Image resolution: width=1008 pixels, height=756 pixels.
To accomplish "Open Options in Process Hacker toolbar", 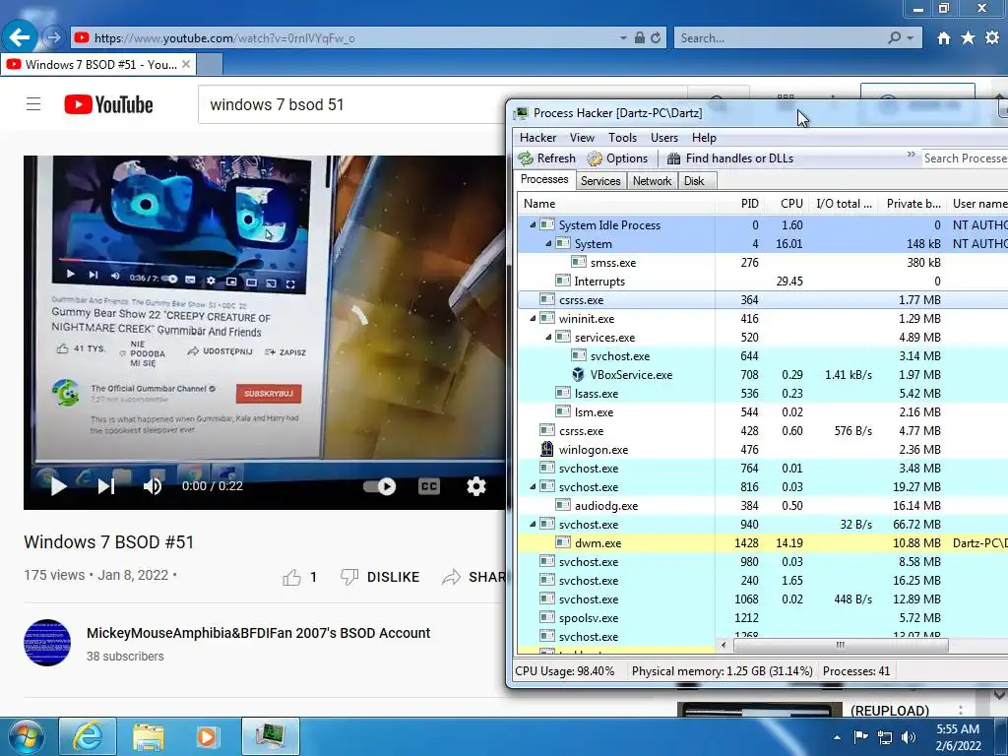I will (618, 158).
